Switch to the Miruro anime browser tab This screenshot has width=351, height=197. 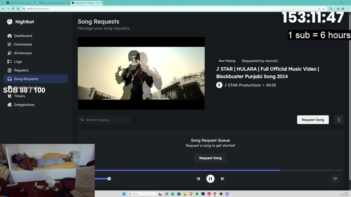click(54, 3)
